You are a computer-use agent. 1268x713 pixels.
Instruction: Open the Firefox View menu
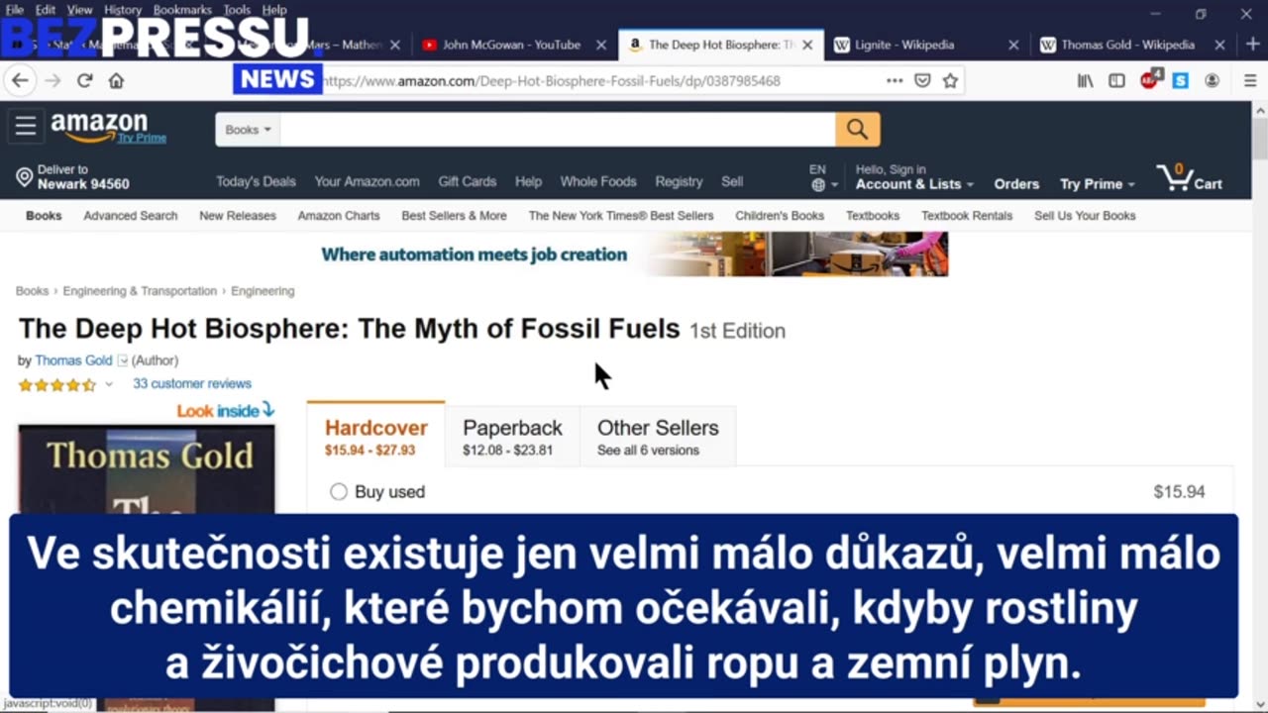(80, 10)
